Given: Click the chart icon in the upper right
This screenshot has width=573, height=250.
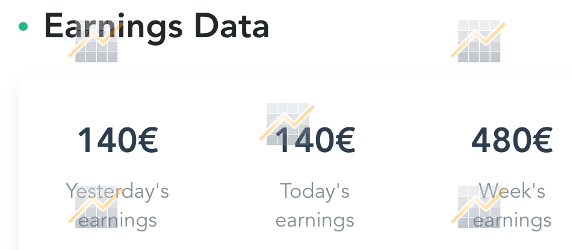Looking at the screenshot, I should pos(479,41).
